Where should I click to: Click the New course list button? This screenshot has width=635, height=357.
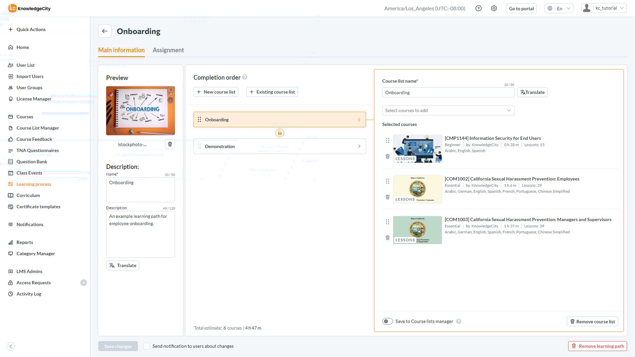[x=216, y=92]
